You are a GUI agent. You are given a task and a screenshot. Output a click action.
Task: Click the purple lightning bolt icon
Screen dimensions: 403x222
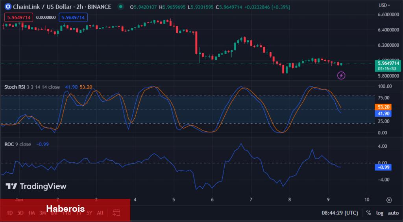tap(341, 75)
